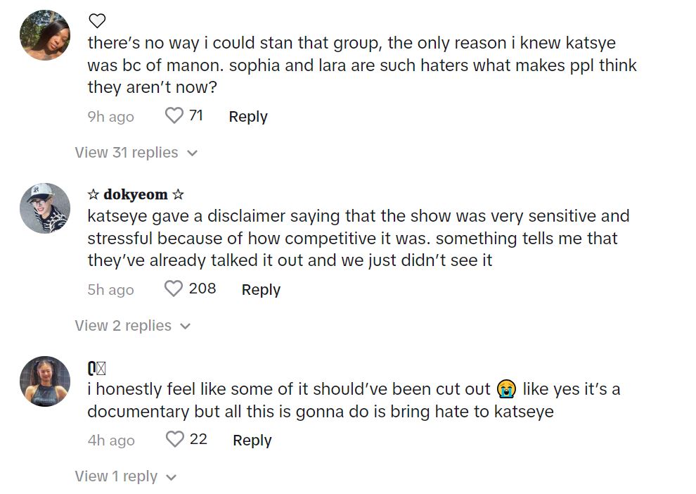696x494 pixels.
Task: Like the comment with 71 likes
Action: point(174,115)
